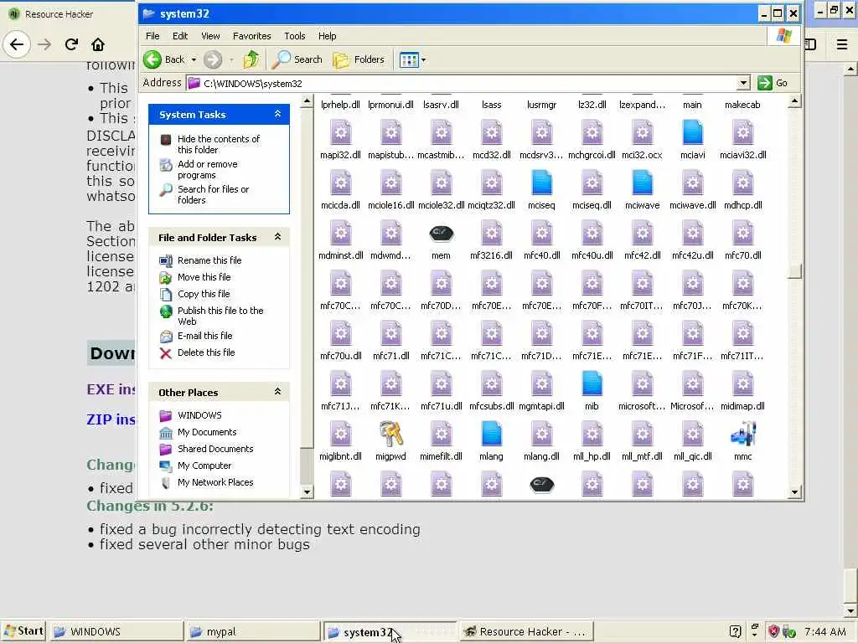Screen dimensions: 858x643
Task: Collapse the Other Places panel
Action: 277,392
